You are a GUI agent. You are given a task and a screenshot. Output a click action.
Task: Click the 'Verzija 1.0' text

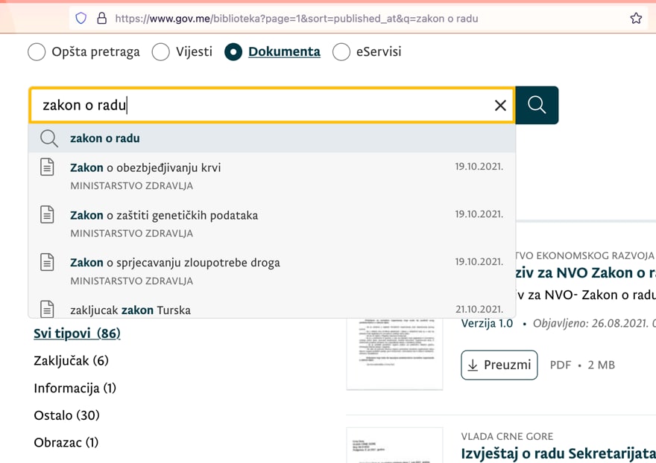tap(487, 324)
